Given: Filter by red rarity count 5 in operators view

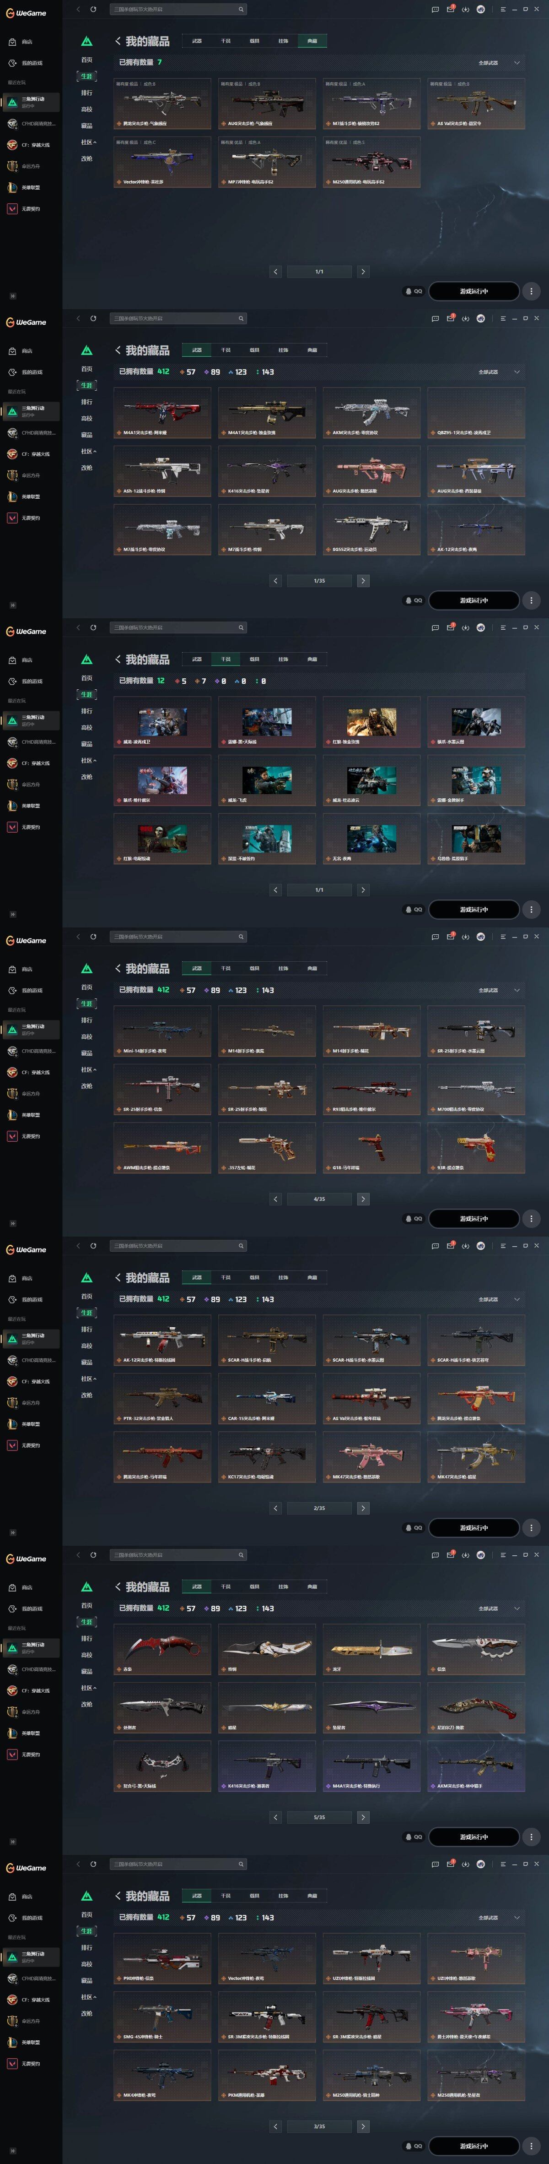Looking at the screenshot, I should point(180,681).
